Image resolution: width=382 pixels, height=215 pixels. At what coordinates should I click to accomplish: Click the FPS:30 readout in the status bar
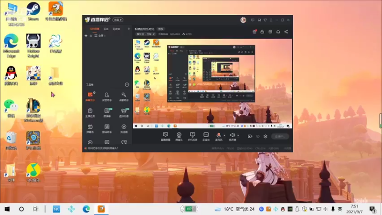(230, 148)
